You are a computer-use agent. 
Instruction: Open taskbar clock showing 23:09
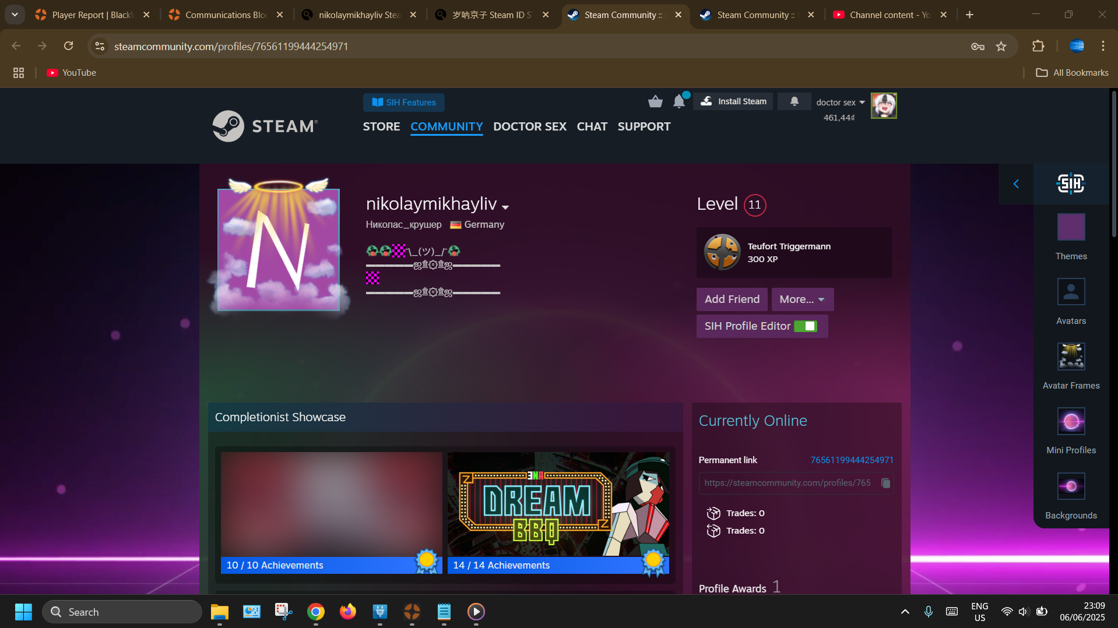tap(1082, 612)
